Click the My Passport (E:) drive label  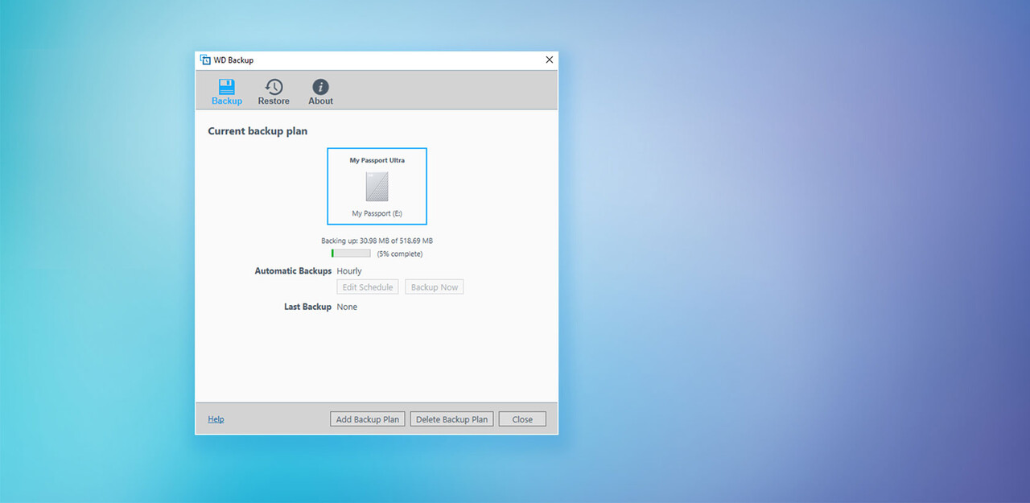tap(377, 214)
